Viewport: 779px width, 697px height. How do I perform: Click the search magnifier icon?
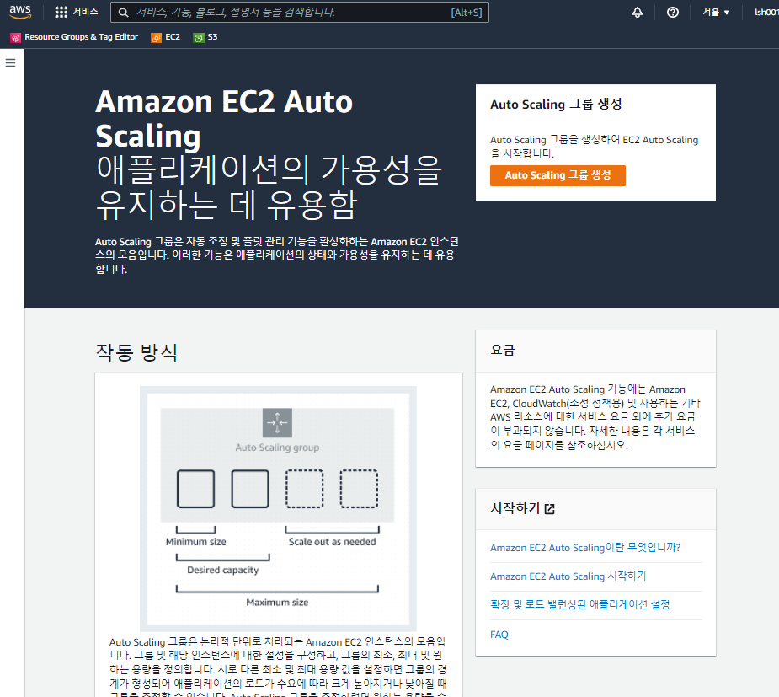123,13
